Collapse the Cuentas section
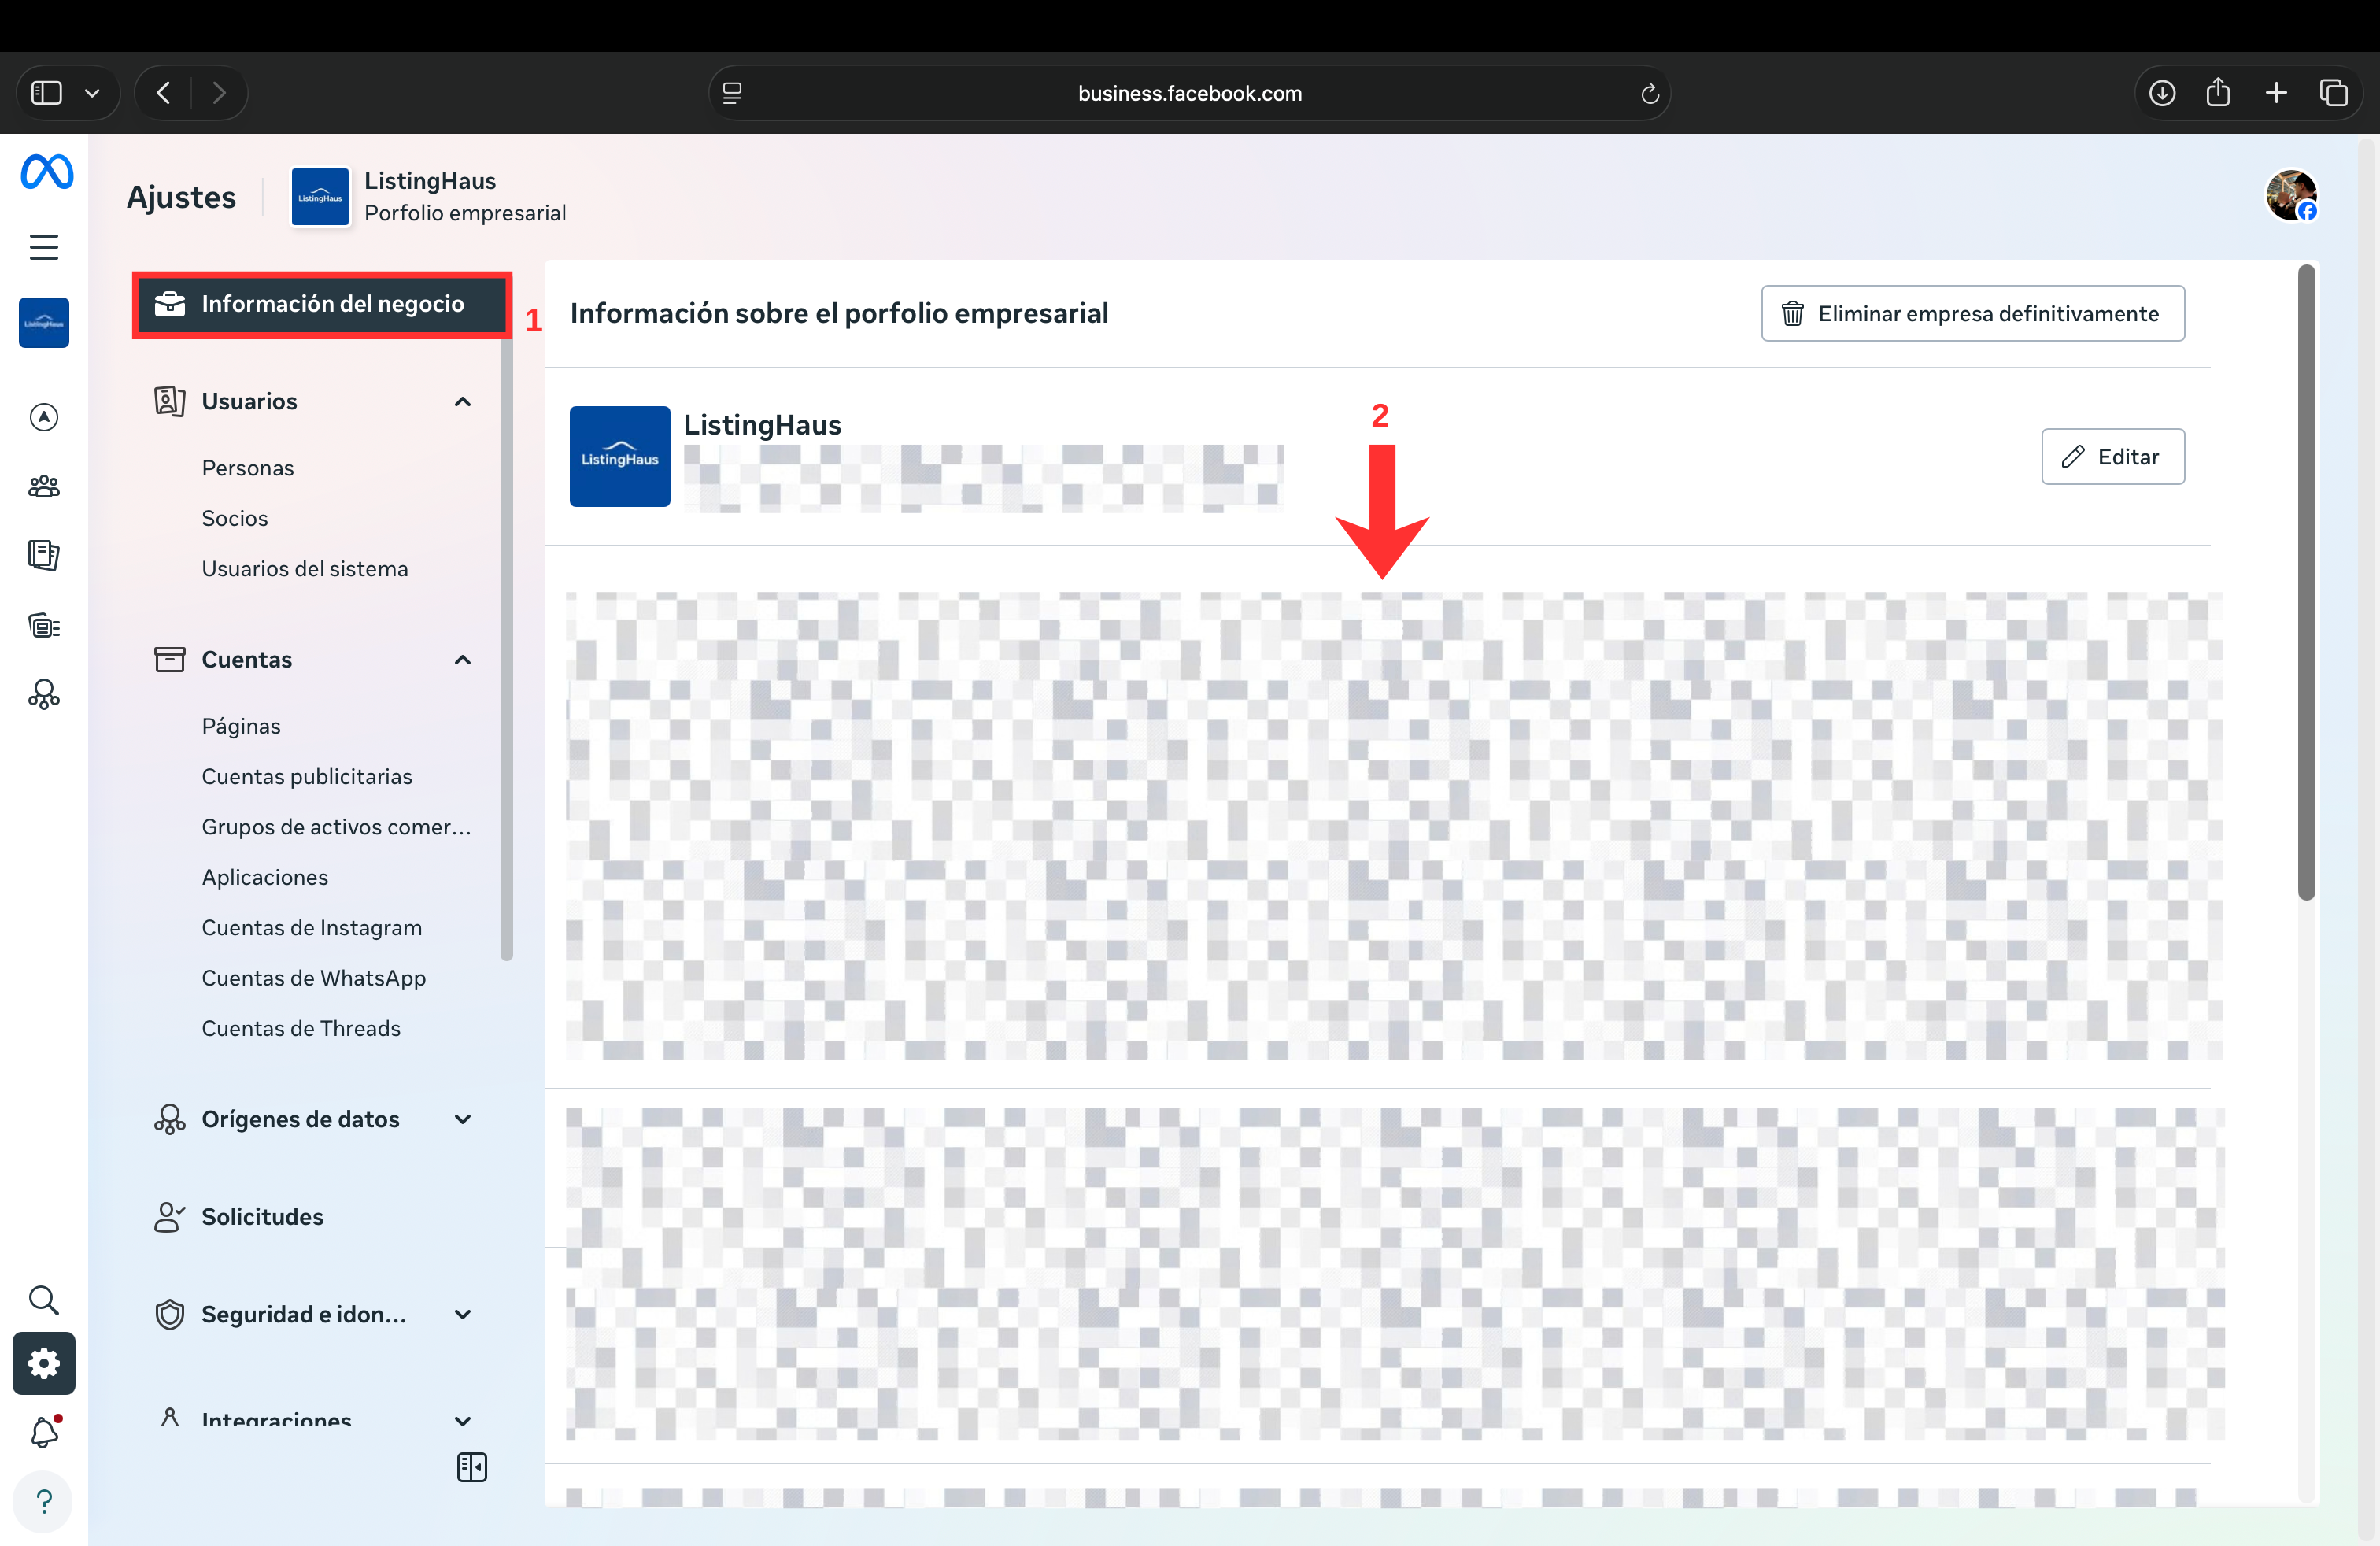Viewport: 2380px width, 1546px height. (462, 660)
